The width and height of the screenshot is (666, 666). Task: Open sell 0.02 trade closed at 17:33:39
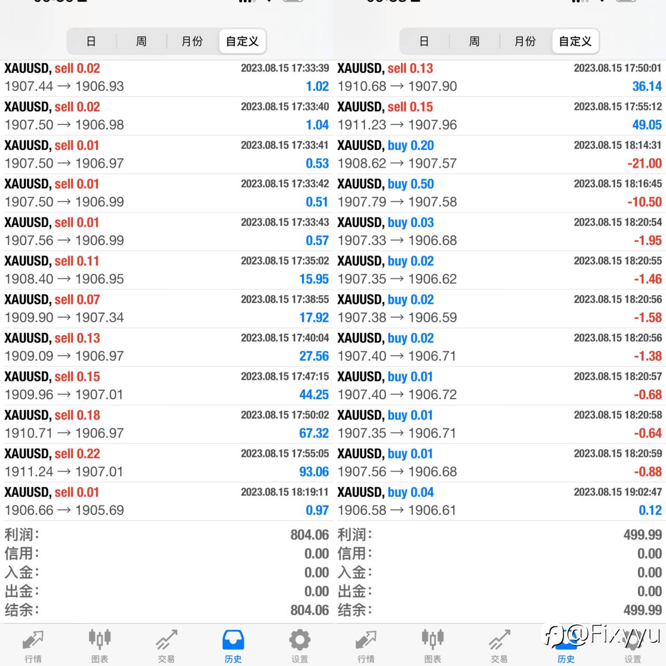coord(166,78)
